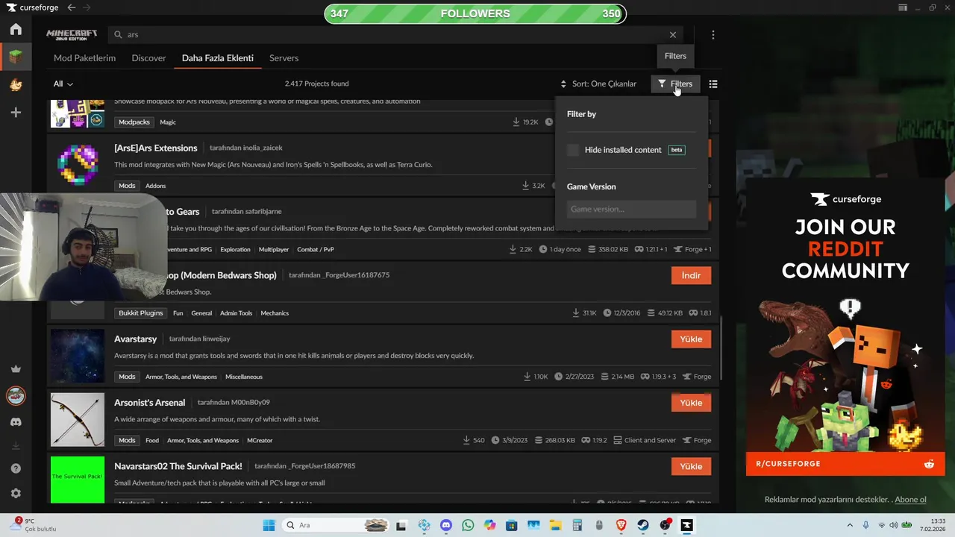Open Avarstarsy starry thumbnail
Viewport: 955px width, 537px height.
coord(78,357)
